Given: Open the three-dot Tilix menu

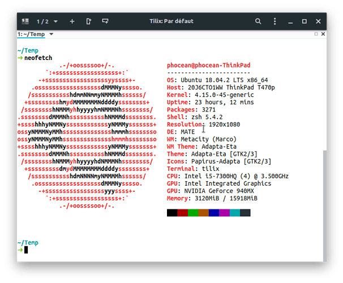Looking at the screenshot, I should (x=275, y=21).
